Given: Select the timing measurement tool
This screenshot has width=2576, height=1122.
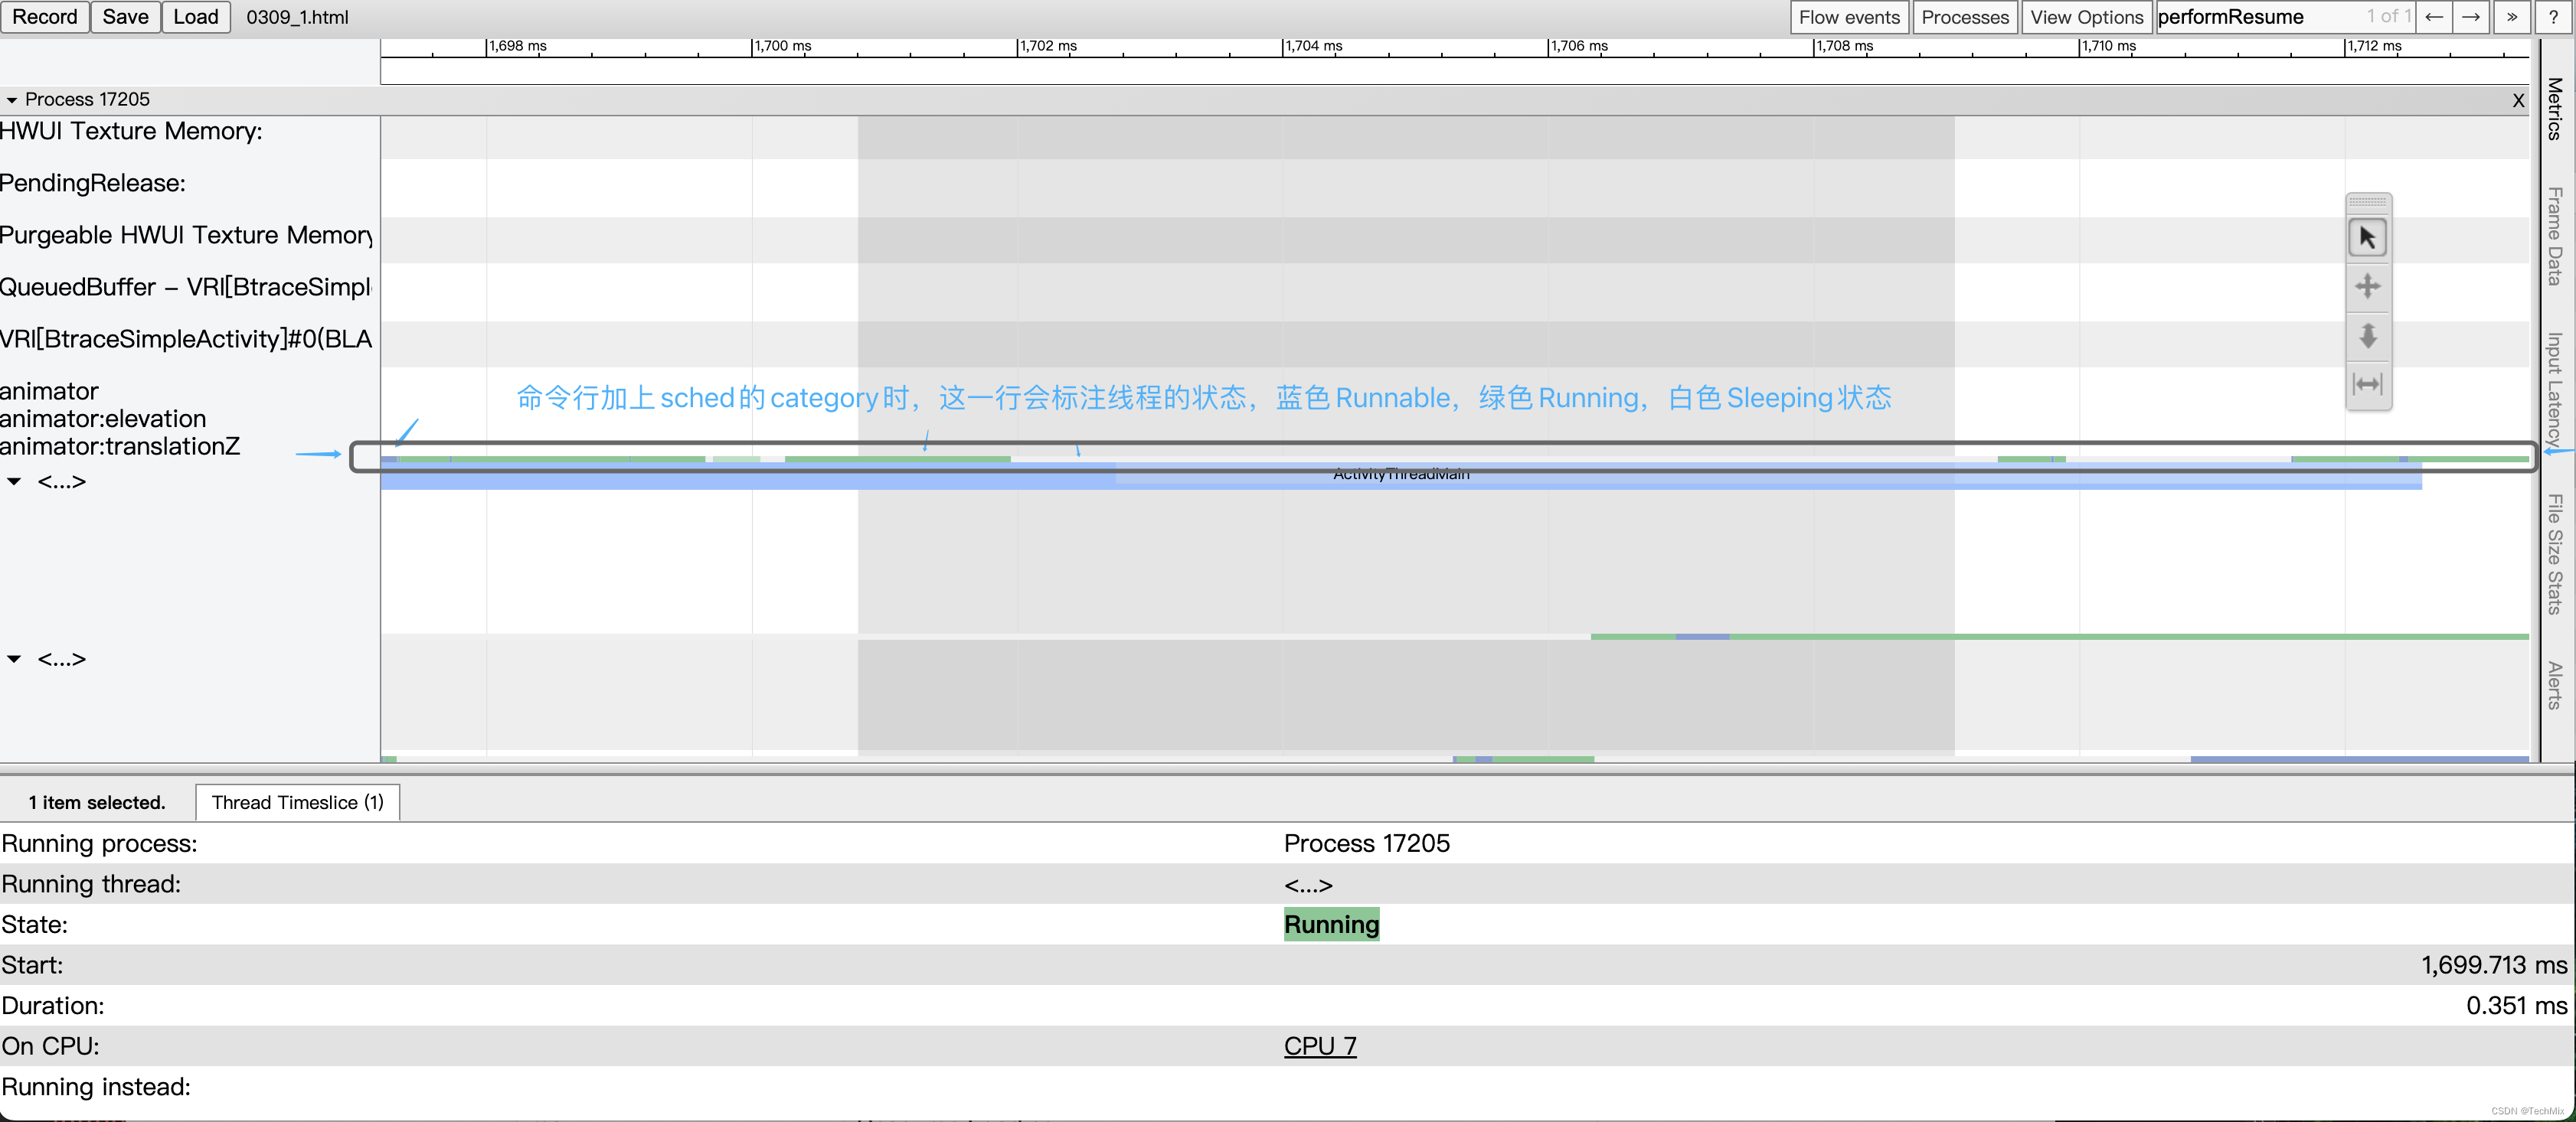Looking at the screenshot, I should [2367, 385].
